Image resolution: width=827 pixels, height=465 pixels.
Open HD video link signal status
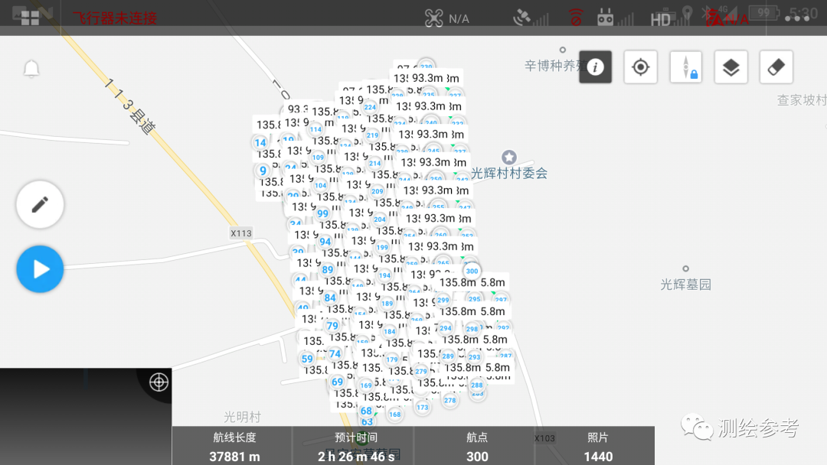[670, 19]
